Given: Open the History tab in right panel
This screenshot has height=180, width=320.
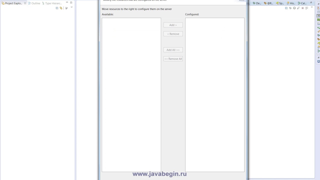Looking at the screenshot, I should point(291,3).
